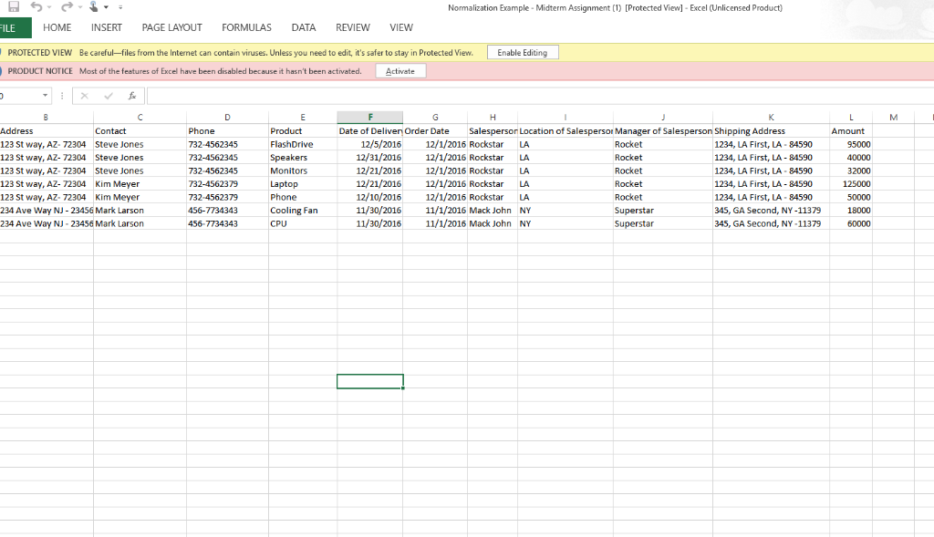Click the 'Product' header cell
This screenshot has width=934, height=537.
tap(303, 131)
